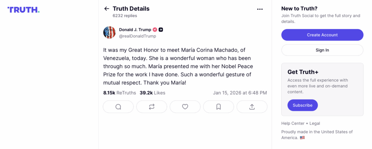View the 39.2k Likes list
The width and height of the screenshot is (372, 149).
(x=152, y=93)
